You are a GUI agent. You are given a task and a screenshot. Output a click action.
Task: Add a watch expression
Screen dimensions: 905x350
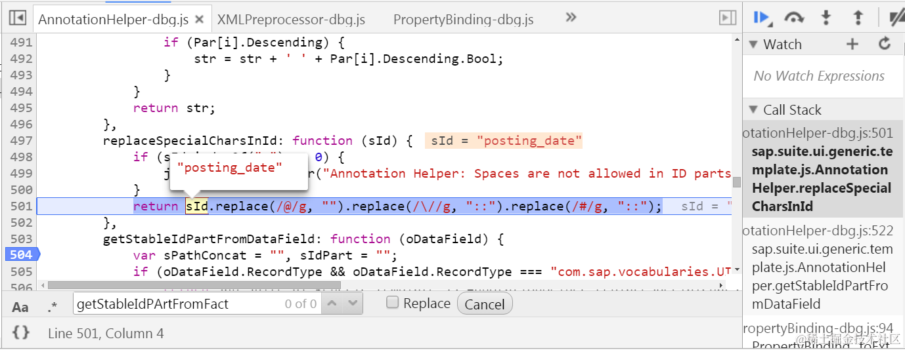pos(852,44)
